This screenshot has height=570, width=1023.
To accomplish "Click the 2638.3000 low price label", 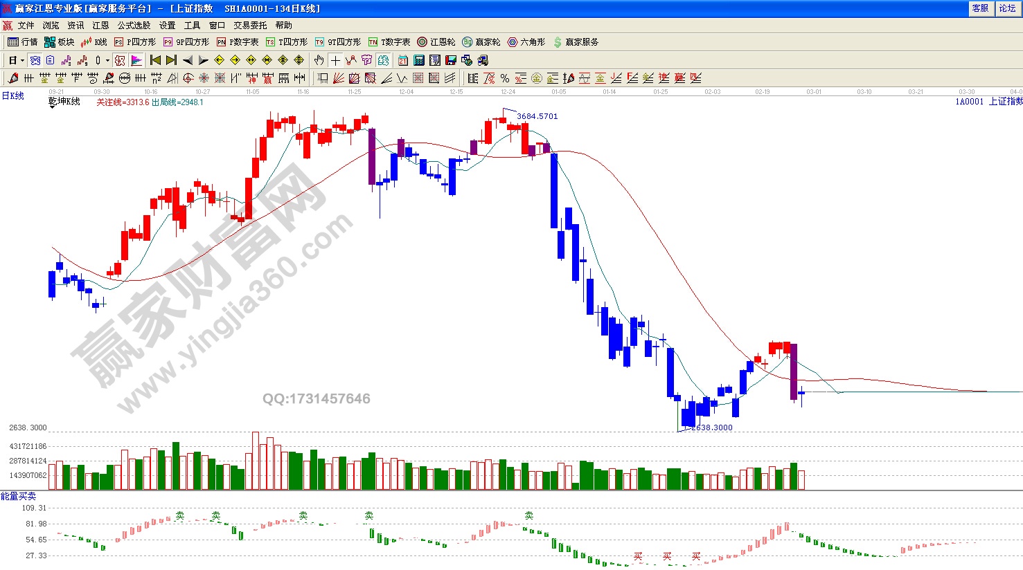I will click(x=712, y=427).
